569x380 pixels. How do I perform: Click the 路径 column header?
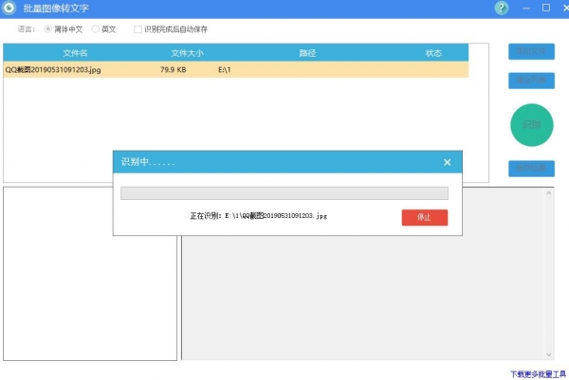[x=307, y=53]
